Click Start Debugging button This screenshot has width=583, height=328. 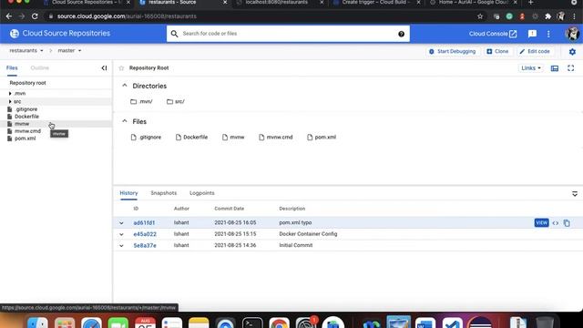point(453,51)
